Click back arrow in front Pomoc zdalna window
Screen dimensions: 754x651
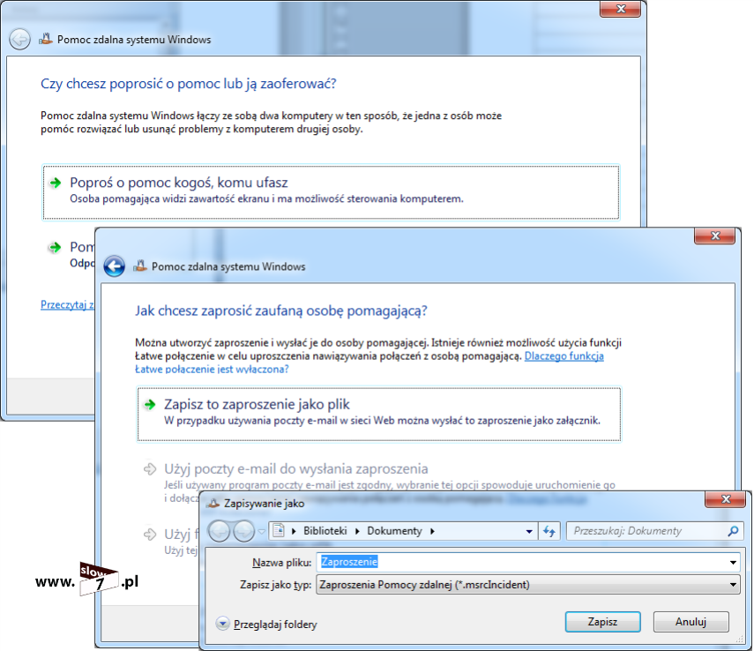[114, 266]
